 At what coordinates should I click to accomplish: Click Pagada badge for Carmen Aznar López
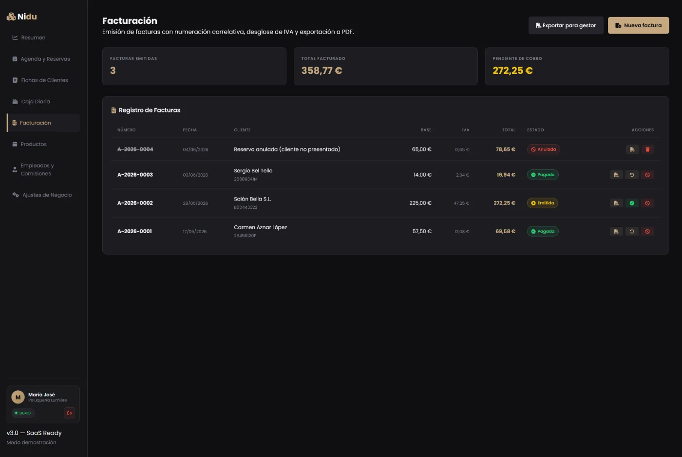(543, 231)
